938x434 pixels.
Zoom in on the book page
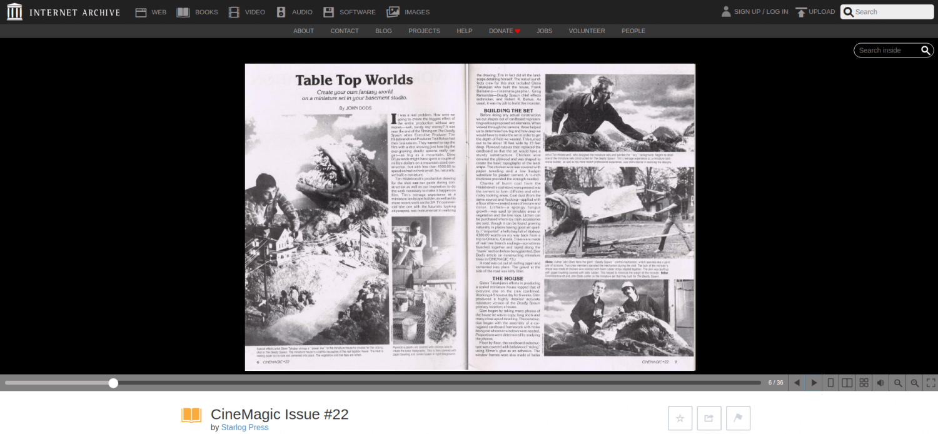tap(914, 383)
